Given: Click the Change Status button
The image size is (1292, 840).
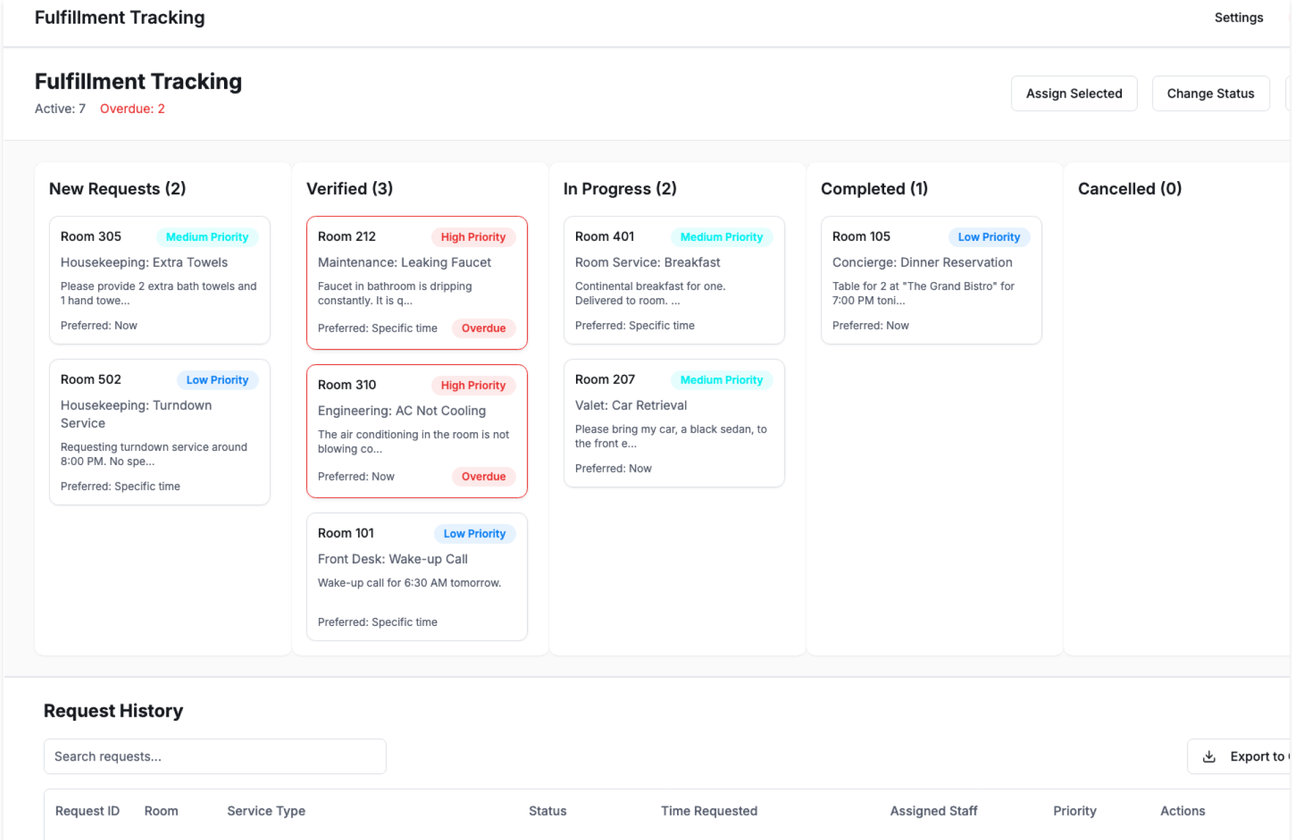Looking at the screenshot, I should [1210, 94].
